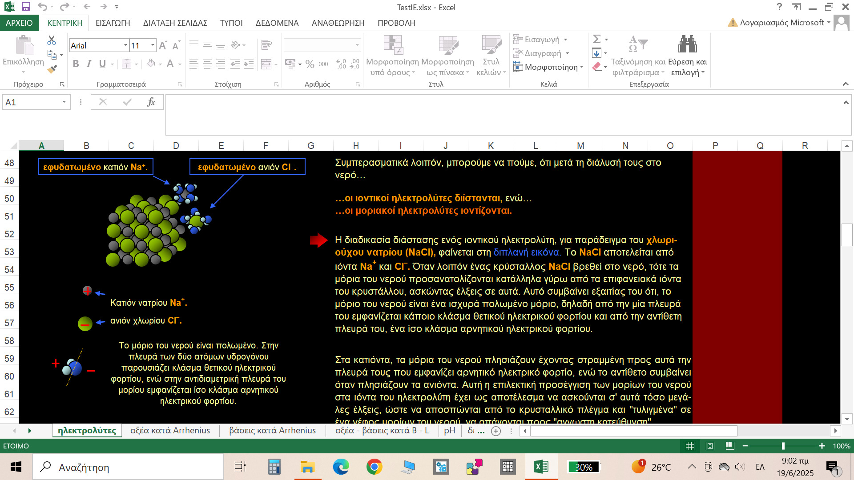
Task: Click the ΑΡΧΕΙΟ file button
Action: [x=19, y=23]
